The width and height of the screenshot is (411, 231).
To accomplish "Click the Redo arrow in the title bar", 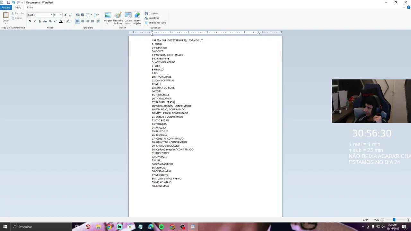I will [18, 2].
